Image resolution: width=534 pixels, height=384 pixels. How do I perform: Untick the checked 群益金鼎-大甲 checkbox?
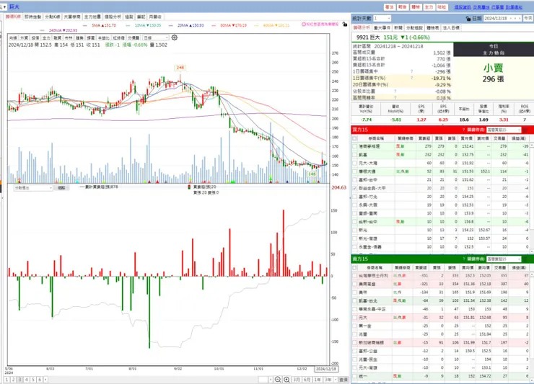[355, 188]
